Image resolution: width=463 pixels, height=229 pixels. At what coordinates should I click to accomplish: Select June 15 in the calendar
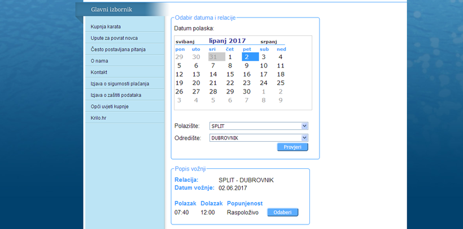[x=230, y=74]
